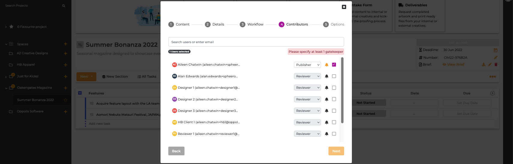Close the contributors dialog with X
This screenshot has width=513, height=164.
[x=344, y=7]
